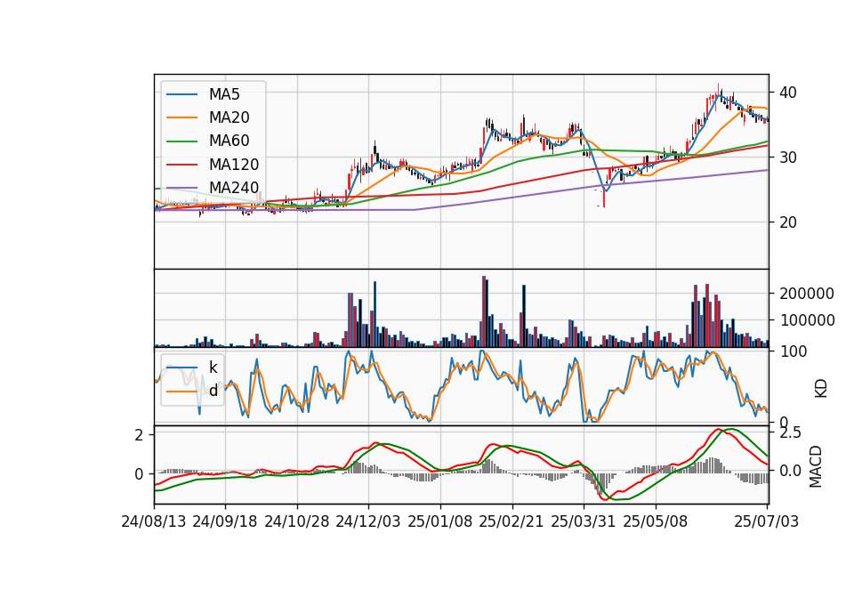The image size is (854, 614).
Task: Click the blue MA5 legend line sample
Action: point(181,94)
